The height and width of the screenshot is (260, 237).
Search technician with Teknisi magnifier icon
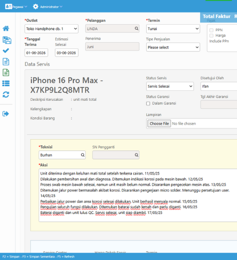coord(82,155)
